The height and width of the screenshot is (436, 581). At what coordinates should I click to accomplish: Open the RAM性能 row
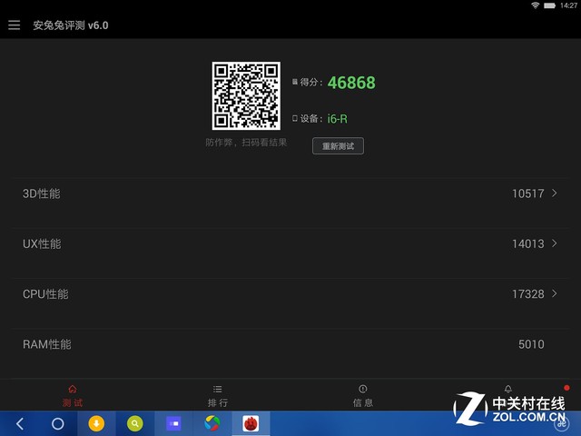tap(290, 344)
